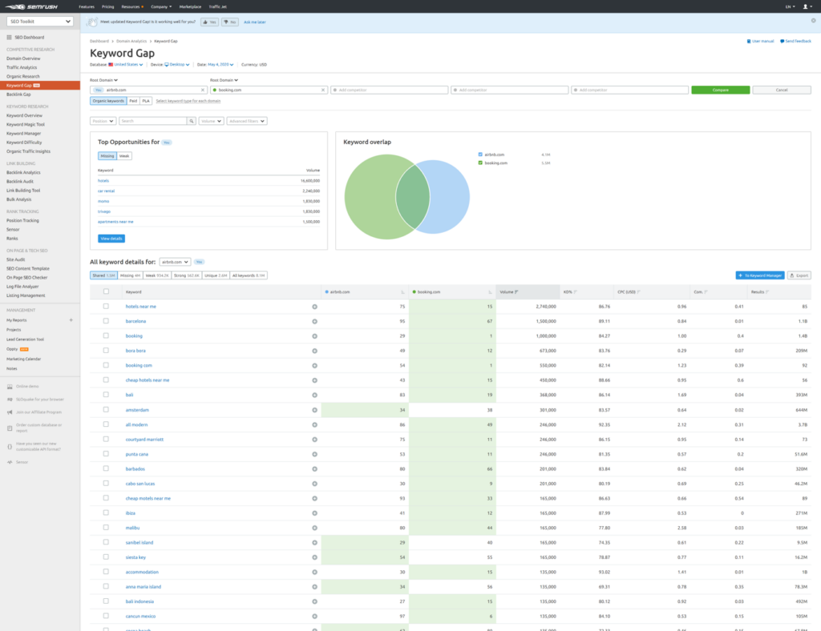821x631 pixels.
Task: Toggle airbnb.com checkbox in Keyword overlap legend
Action: point(480,155)
